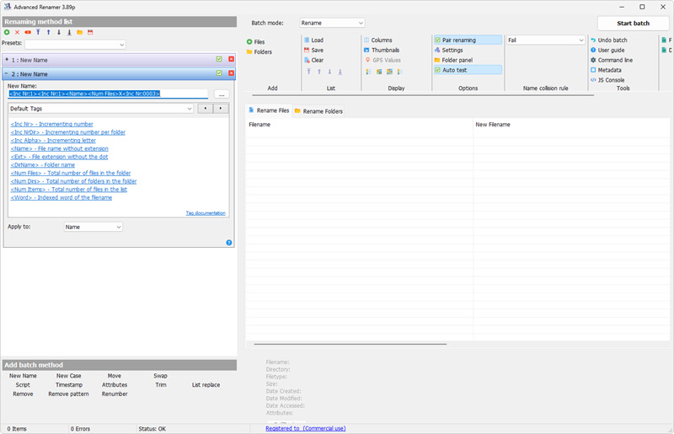Click red clear all methods icon
The image size is (674, 434).
click(x=28, y=32)
